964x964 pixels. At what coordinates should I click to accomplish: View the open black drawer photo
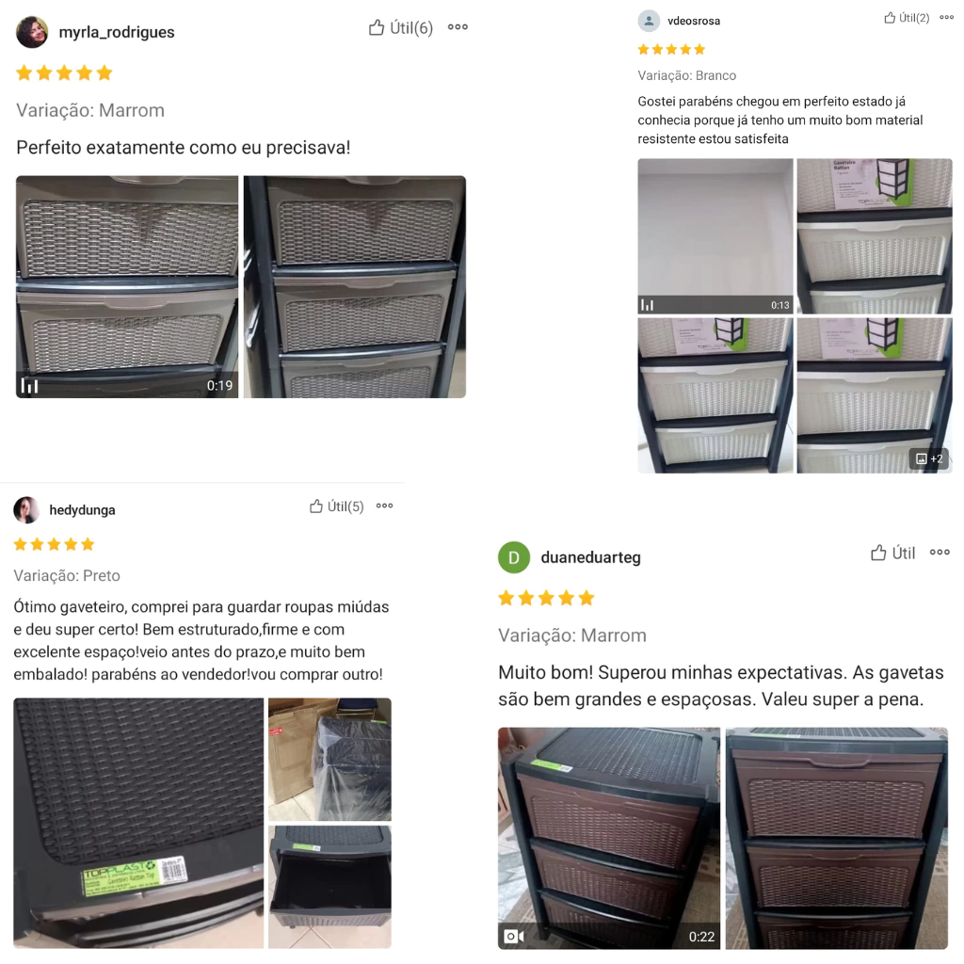point(329,887)
